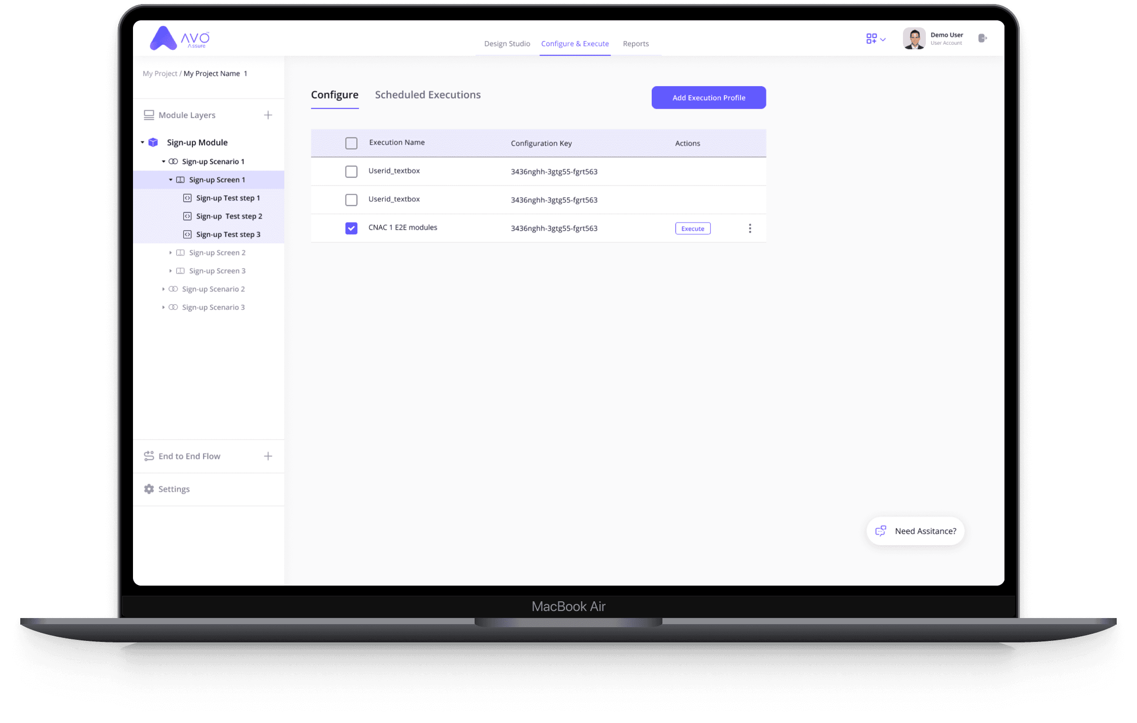This screenshot has width=1137, height=723.
Task: Toggle the select-all checkbox in table header
Action: (351, 143)
